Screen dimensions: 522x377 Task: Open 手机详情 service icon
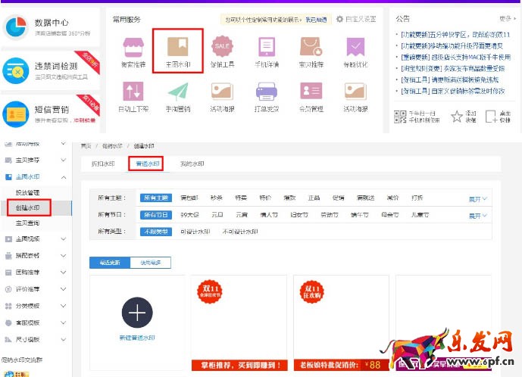(267, 47)
